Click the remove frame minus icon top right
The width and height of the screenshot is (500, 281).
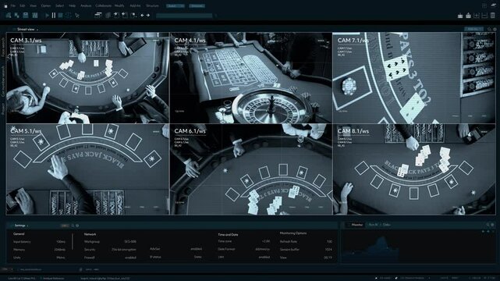click(484, 16)
